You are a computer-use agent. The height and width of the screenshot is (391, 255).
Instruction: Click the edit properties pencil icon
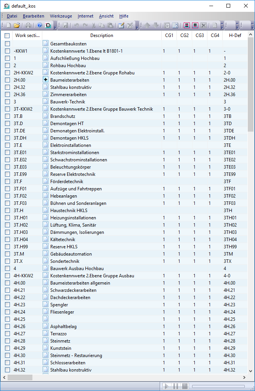[x=121, y=26]
